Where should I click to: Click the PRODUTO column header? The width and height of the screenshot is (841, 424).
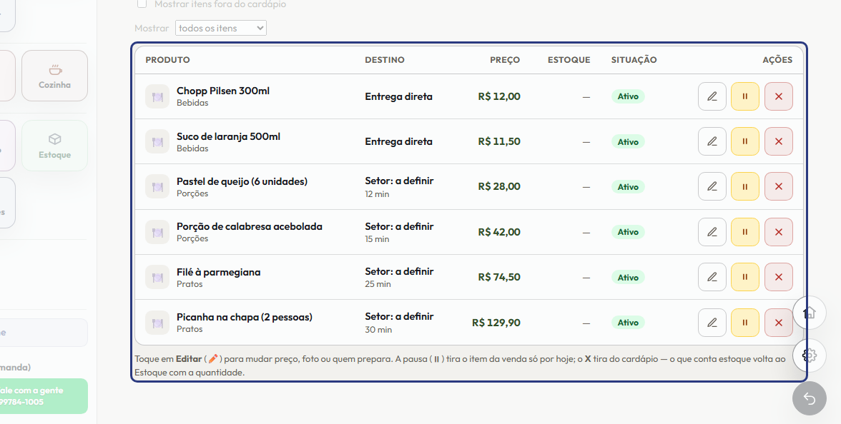[167, 60]
